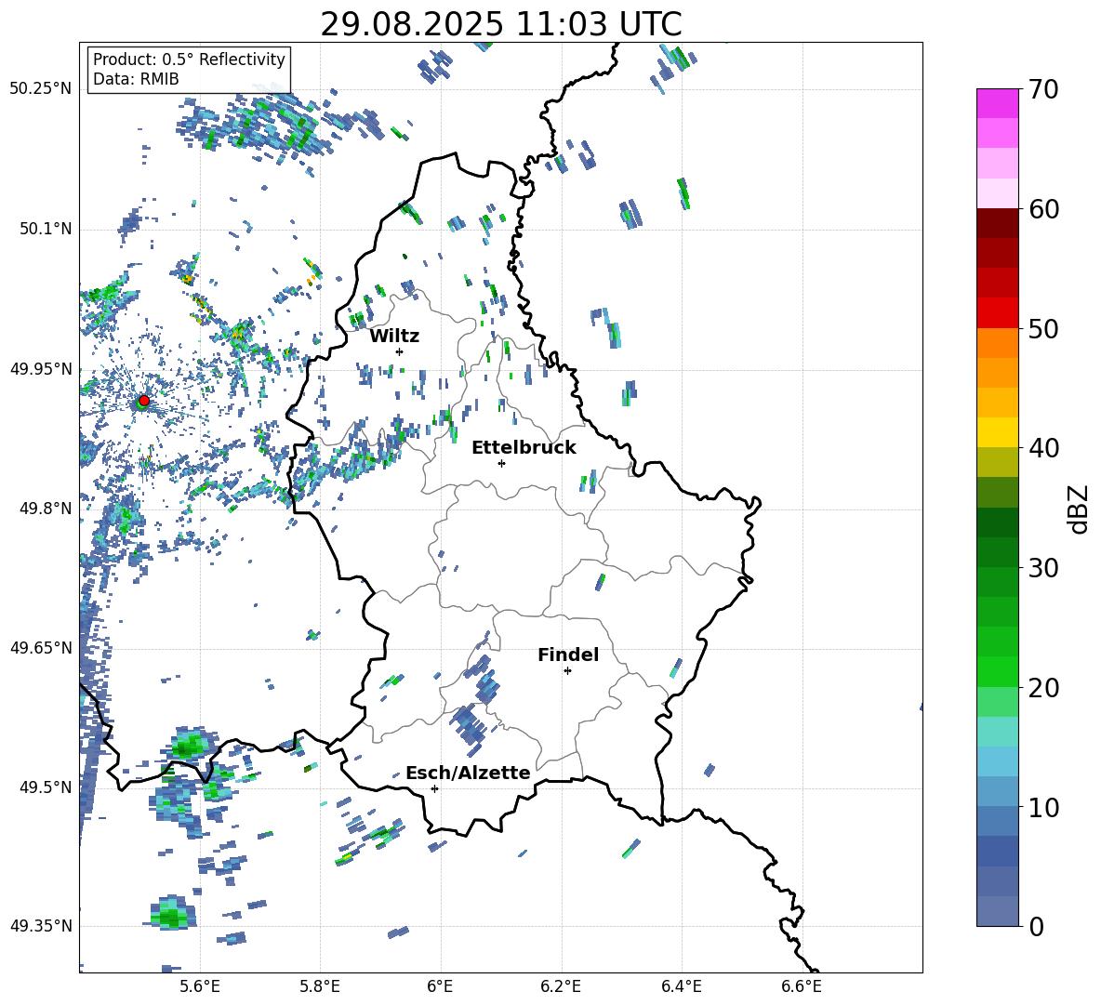Click the dark maroon colorbar segment below 60
The height and width of the screenshot is (1005, 1101).
point(998,223)
